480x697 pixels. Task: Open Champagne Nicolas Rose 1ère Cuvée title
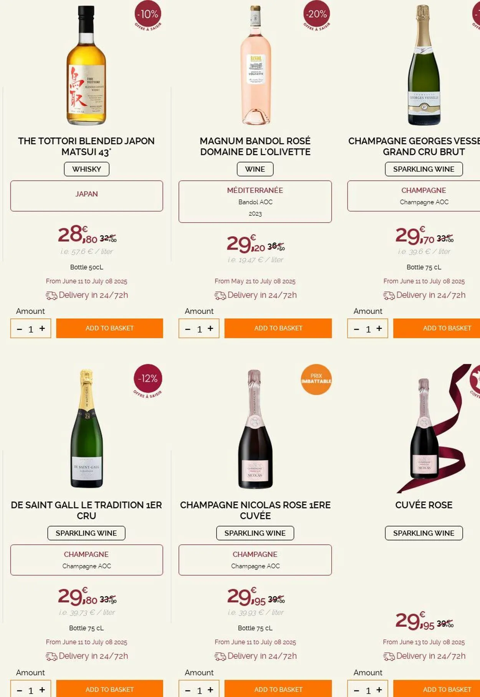click(x=255, y=510)
